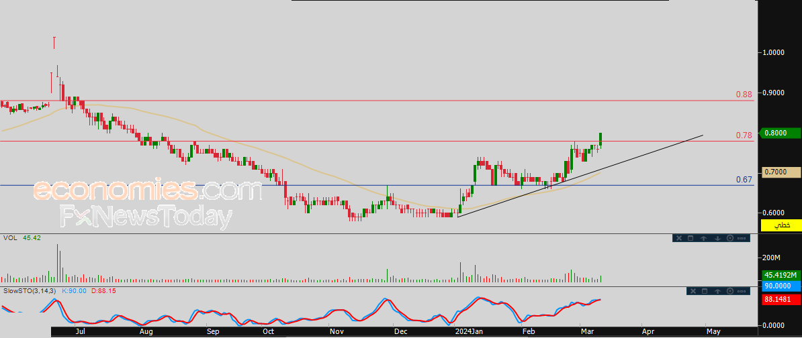Move the VOL panel down
The height and width of the screenshot is (338, 802).
pos(717,239)
